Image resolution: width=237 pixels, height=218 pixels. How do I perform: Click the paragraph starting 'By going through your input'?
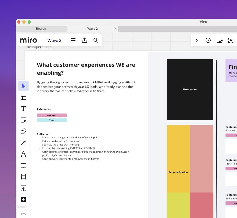(86, 87)
